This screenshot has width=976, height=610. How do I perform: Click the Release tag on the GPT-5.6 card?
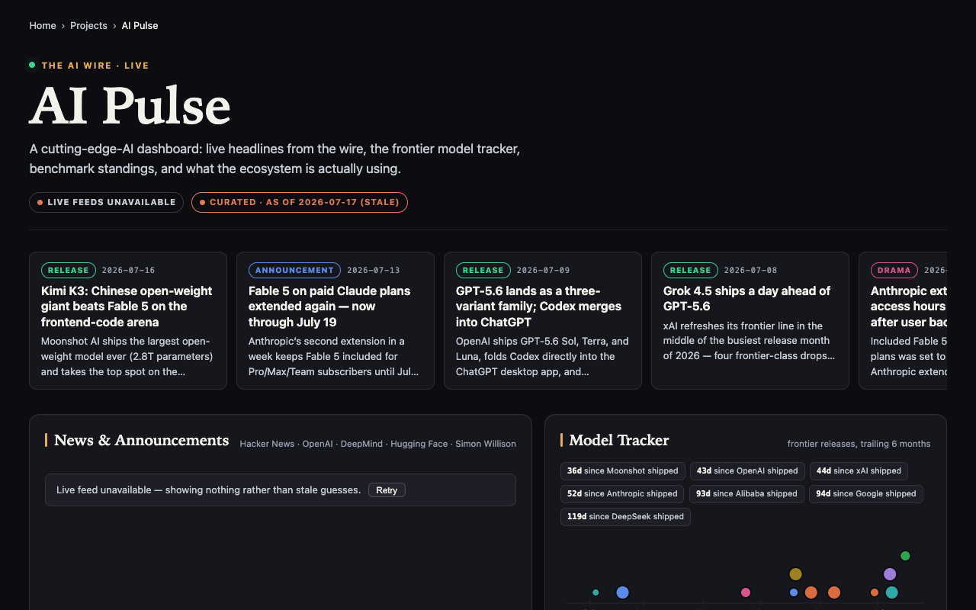483,270
